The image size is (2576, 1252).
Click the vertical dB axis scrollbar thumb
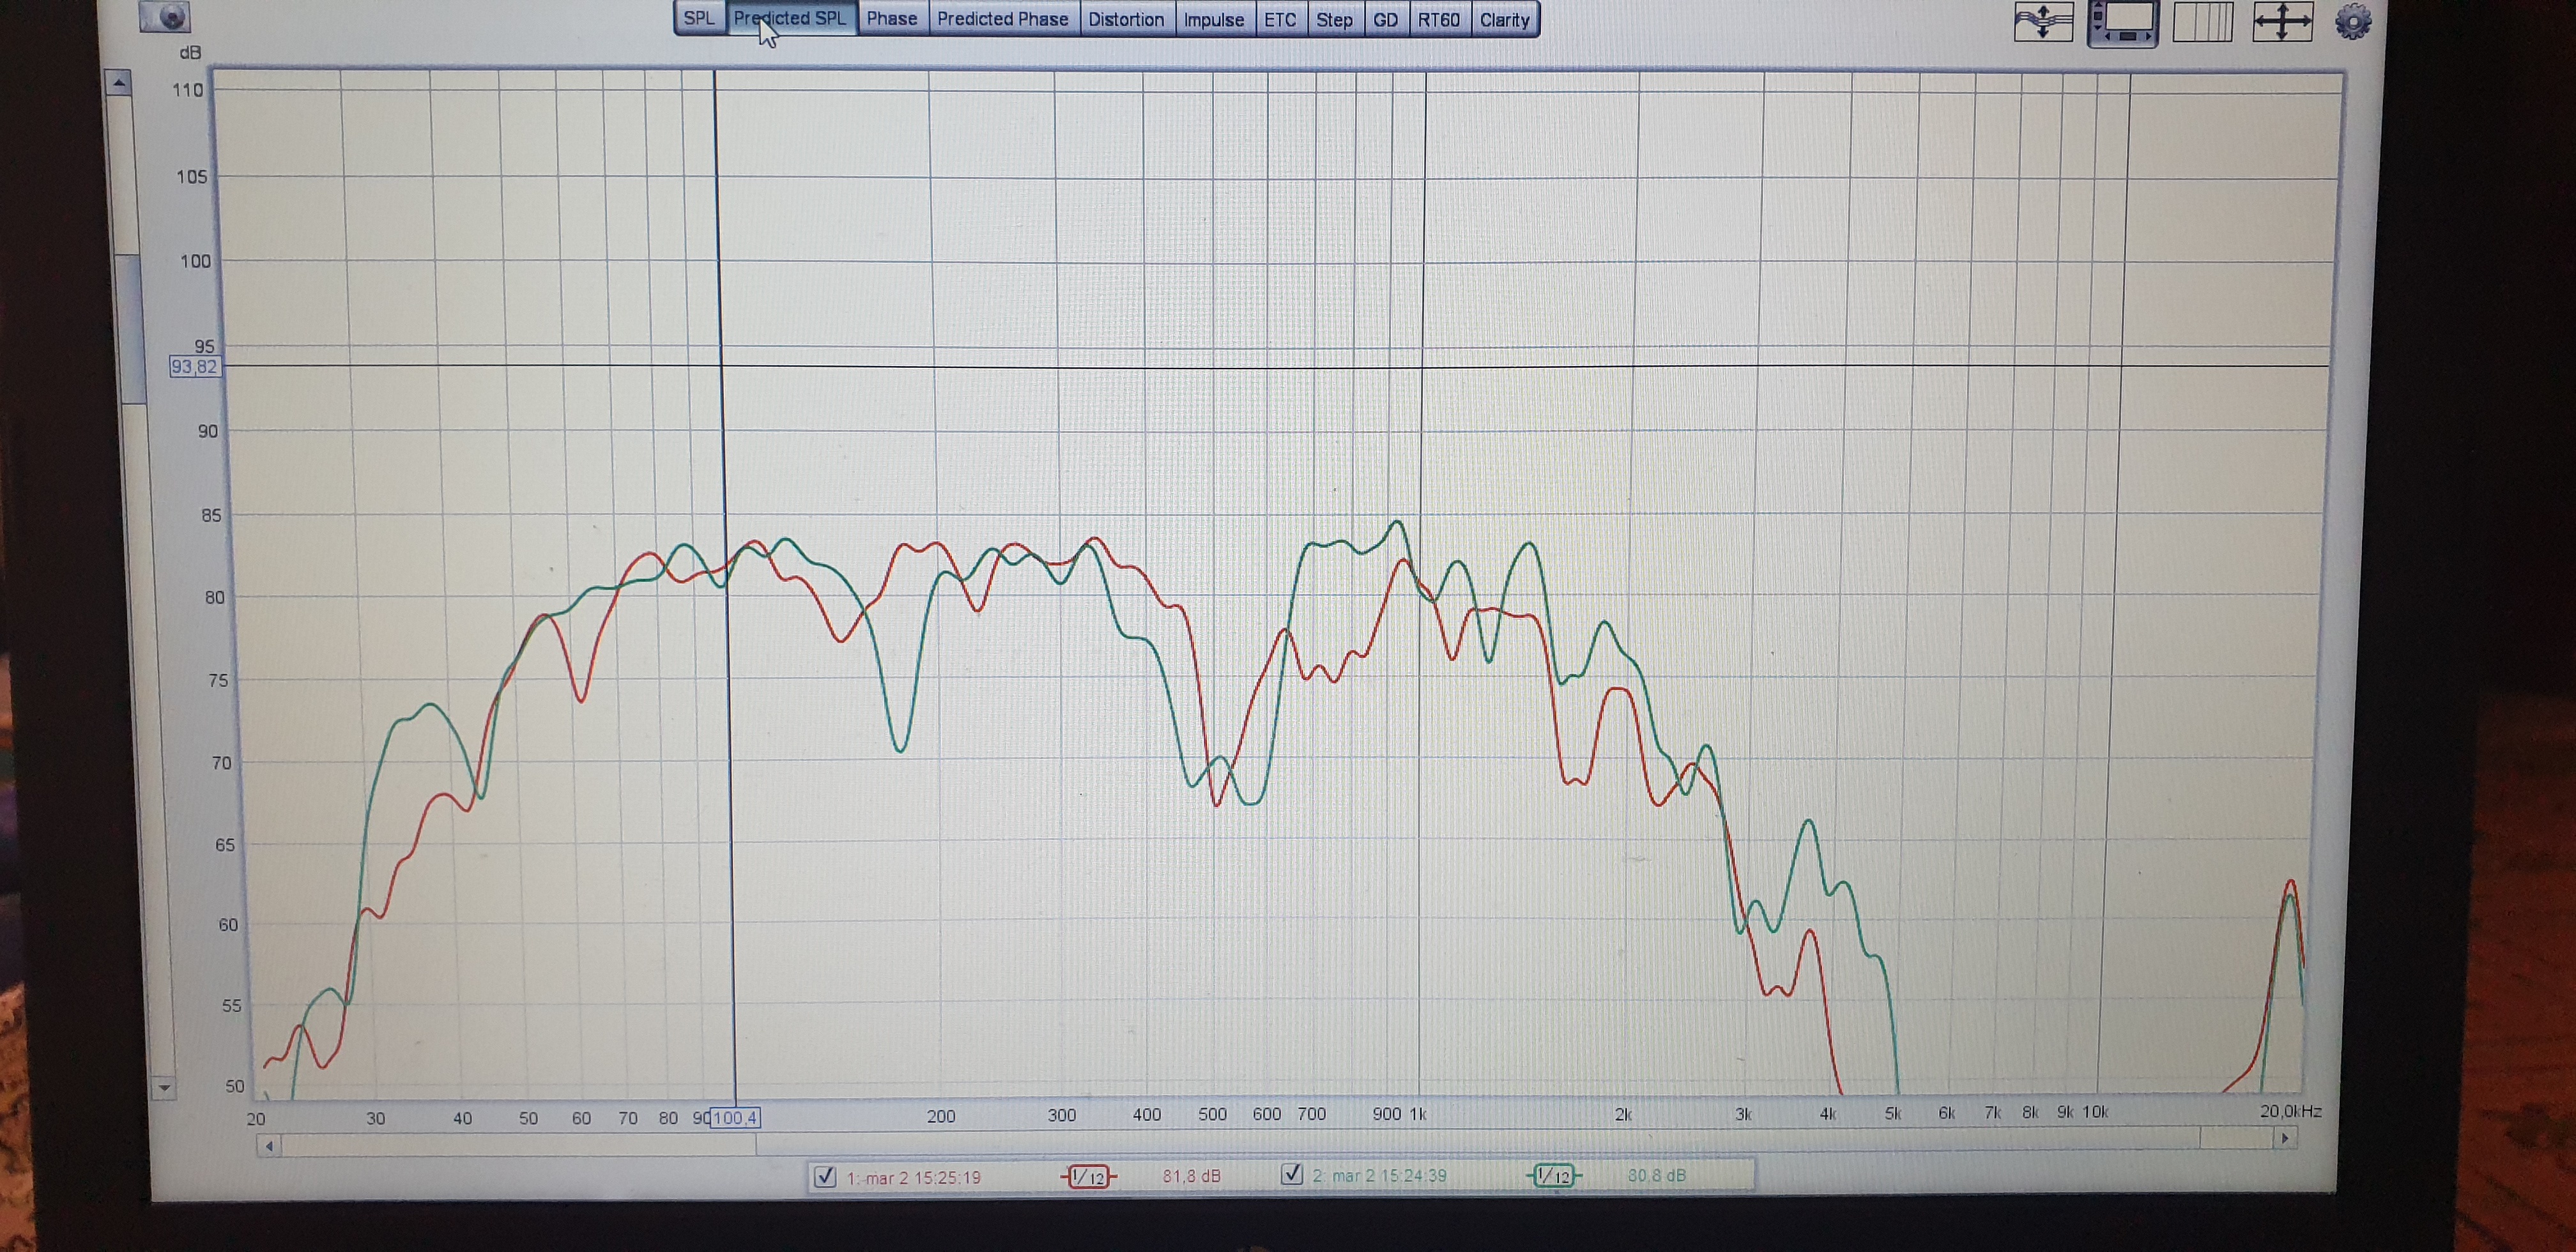[132, 330]
